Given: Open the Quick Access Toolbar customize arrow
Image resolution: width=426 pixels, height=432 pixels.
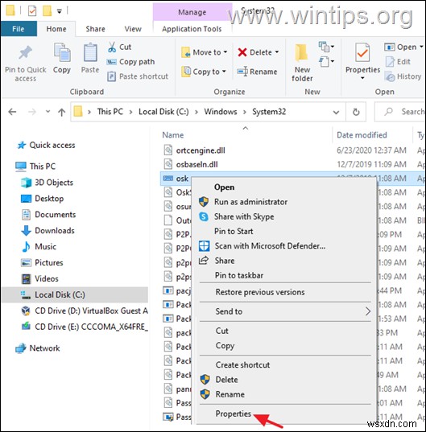Looking at the screenshot, I should pos(60,11).
